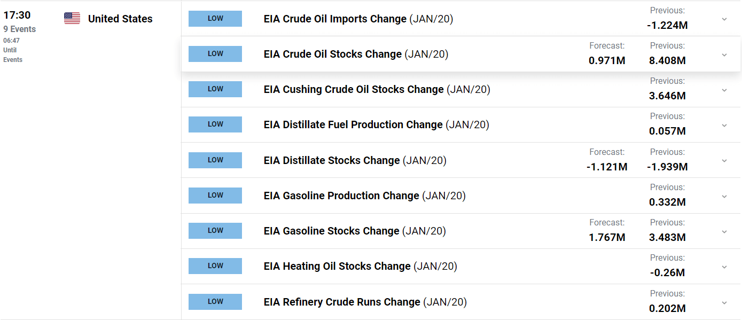Click the 17:30 event time header
The image size is (742, 320).
(17, 15)
